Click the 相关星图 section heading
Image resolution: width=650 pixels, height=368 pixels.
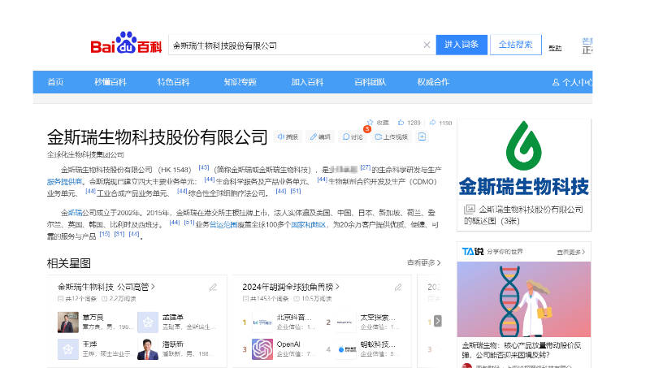coord(69,263)
